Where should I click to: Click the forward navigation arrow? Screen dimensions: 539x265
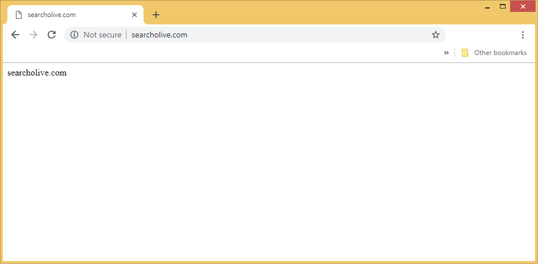pos(33,35)
